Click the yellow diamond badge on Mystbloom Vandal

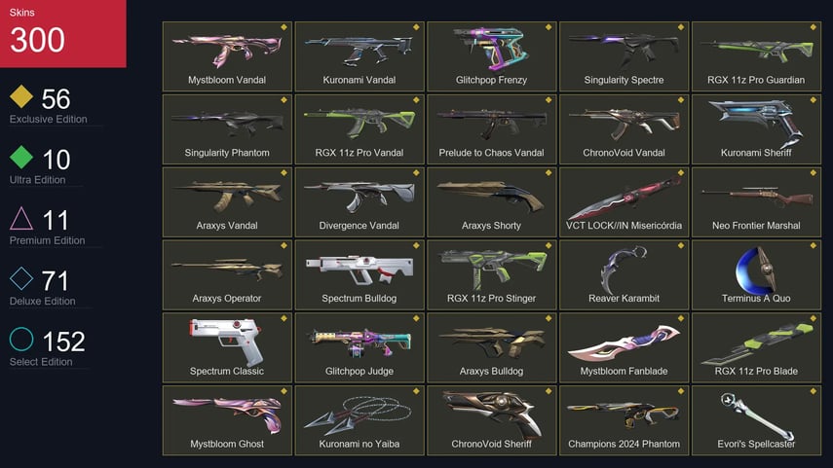284,27
